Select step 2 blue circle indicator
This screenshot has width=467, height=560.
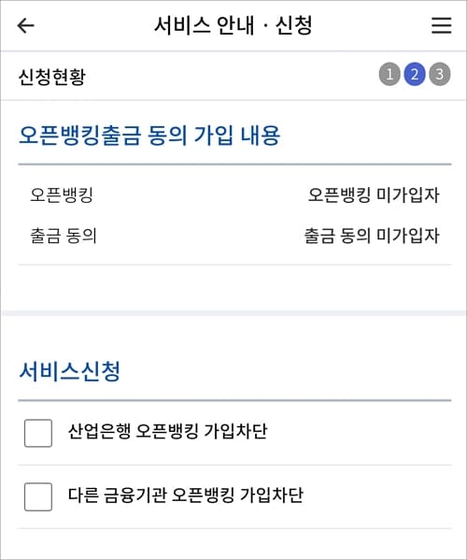[x=414, y=74]
